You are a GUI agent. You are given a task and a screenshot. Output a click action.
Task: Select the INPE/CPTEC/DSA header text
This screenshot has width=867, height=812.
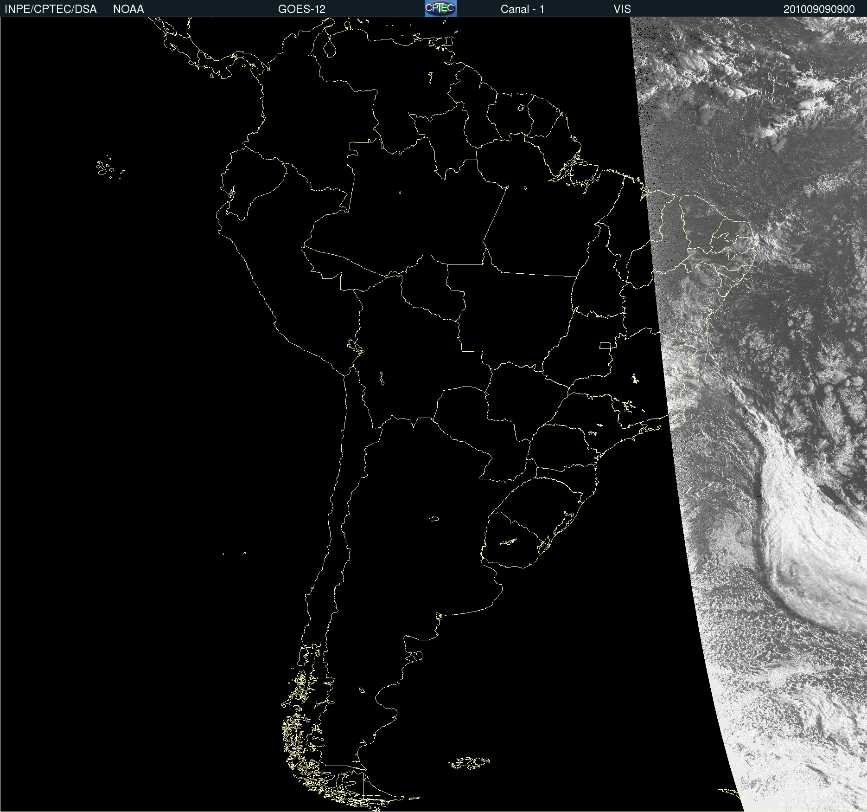tap(51, 9)
